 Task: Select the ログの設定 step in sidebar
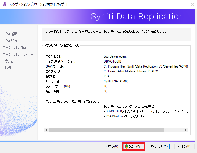[11, 41]
